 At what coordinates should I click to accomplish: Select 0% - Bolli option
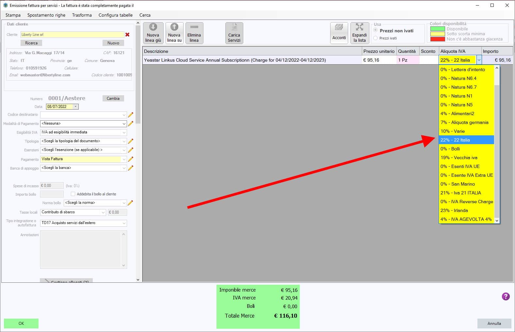pos(466,149)
